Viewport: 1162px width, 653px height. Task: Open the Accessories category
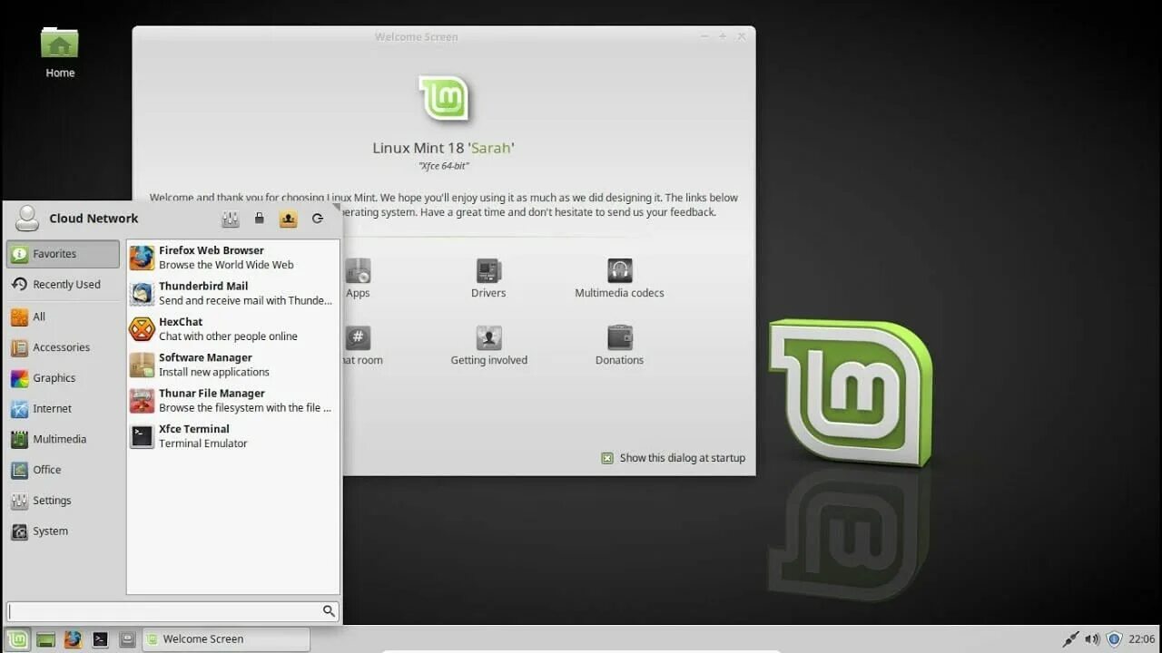click(63, 347)
